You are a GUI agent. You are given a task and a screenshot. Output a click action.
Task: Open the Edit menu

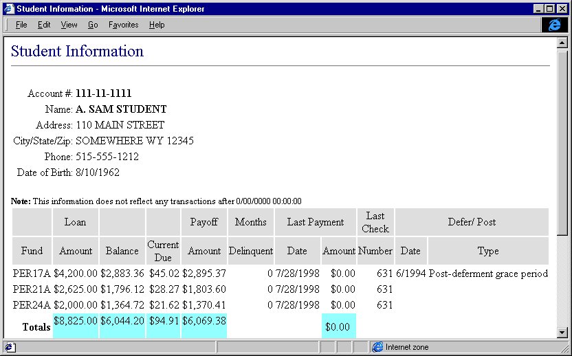click(44, 25)
